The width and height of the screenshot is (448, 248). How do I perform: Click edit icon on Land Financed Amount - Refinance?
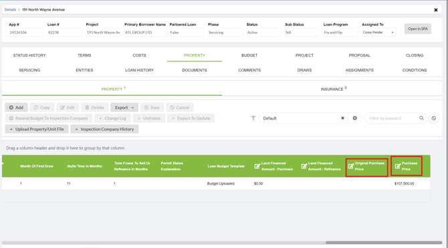[304, 166]
